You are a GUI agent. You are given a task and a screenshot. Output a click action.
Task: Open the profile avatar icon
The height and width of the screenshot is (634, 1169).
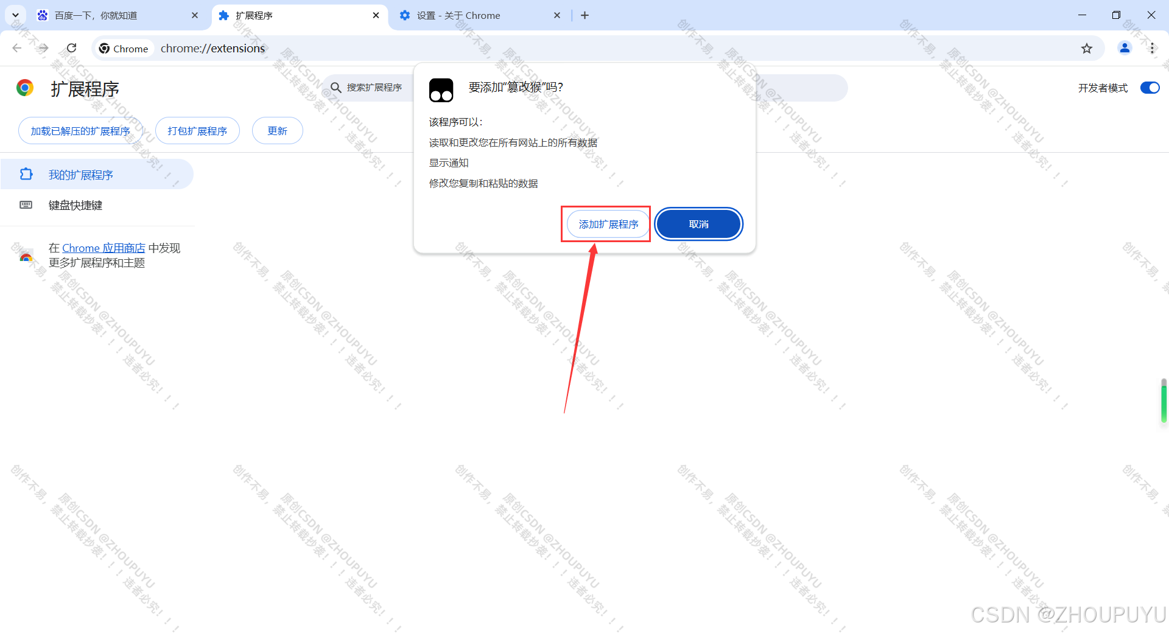(1125, 48)
